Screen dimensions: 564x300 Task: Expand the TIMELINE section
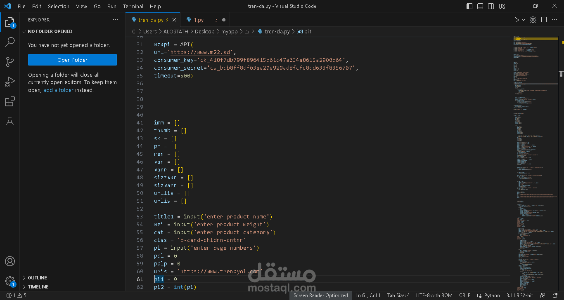73,287
